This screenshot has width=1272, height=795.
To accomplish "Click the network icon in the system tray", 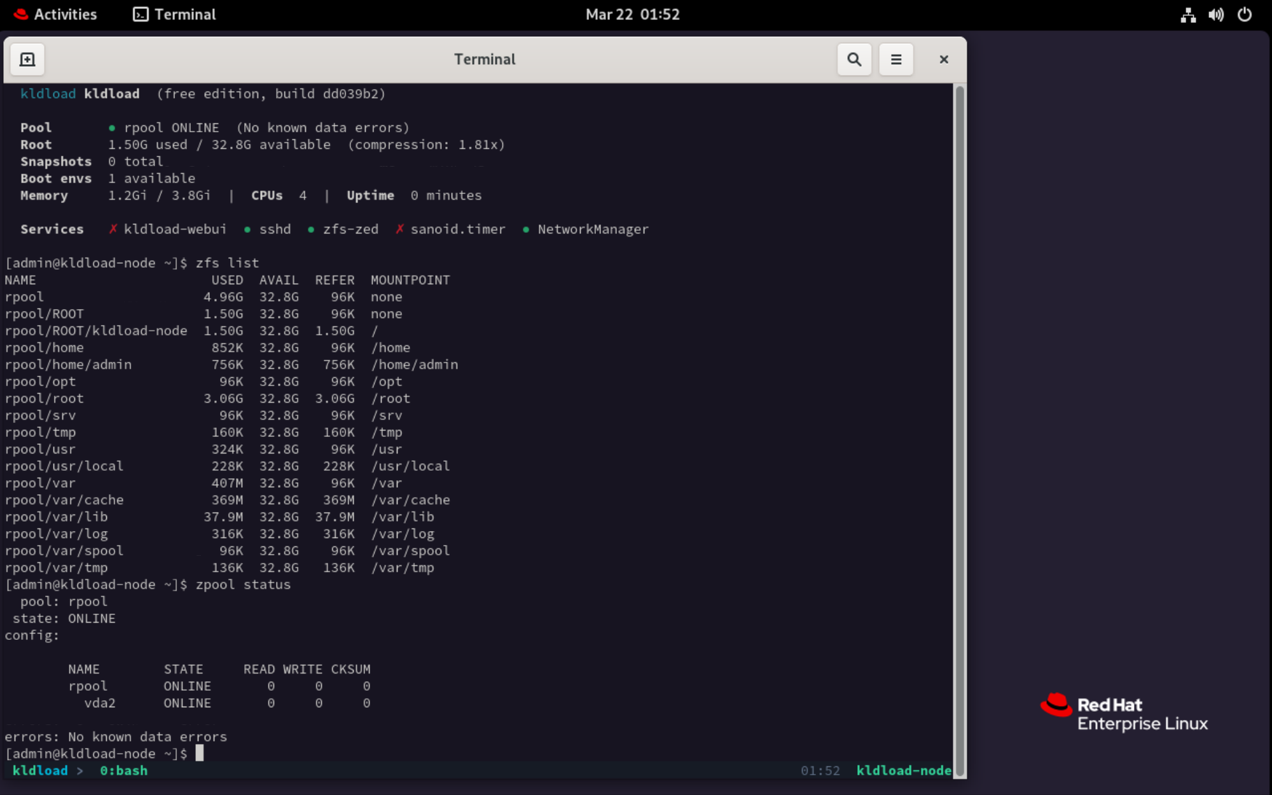I will (x=1187, y=14).
